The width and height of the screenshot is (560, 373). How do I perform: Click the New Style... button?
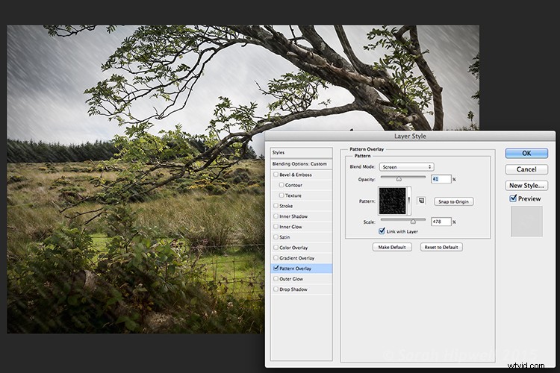[526, 185]
